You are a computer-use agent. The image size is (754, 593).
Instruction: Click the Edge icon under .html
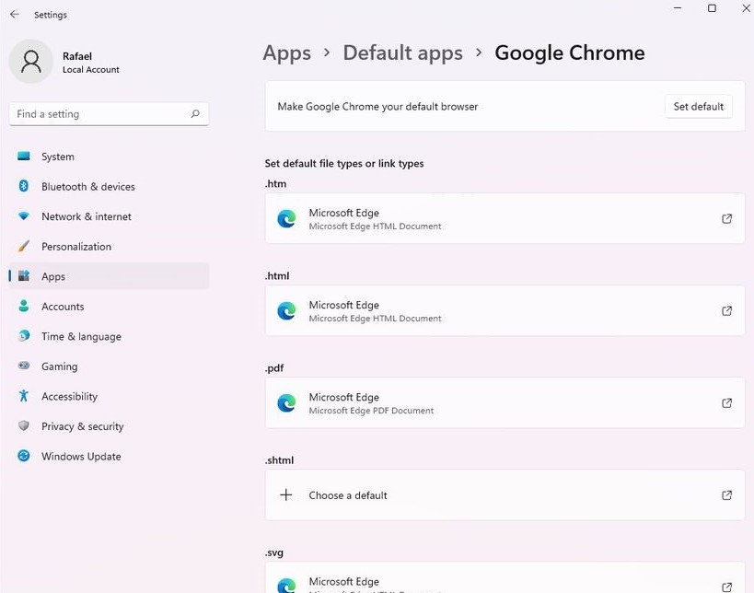coord(286,311)
